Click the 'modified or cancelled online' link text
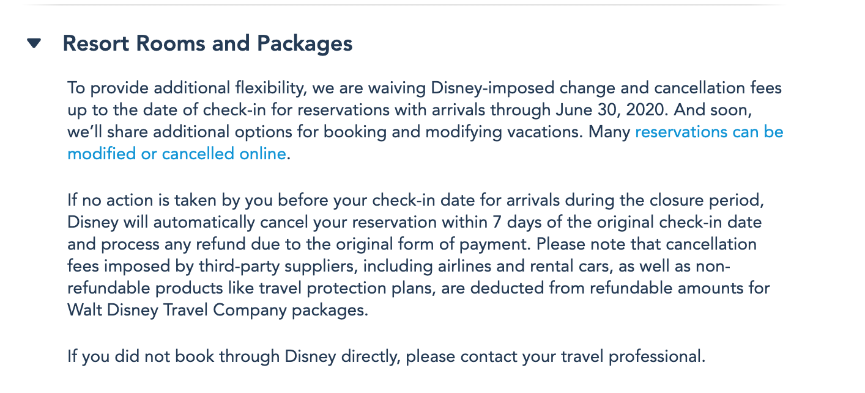Viewport: 865px width, 393px height. pos(176,154)
